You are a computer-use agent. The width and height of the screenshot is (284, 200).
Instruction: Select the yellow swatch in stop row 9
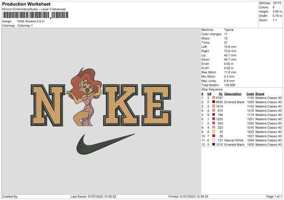coord(214,132)
